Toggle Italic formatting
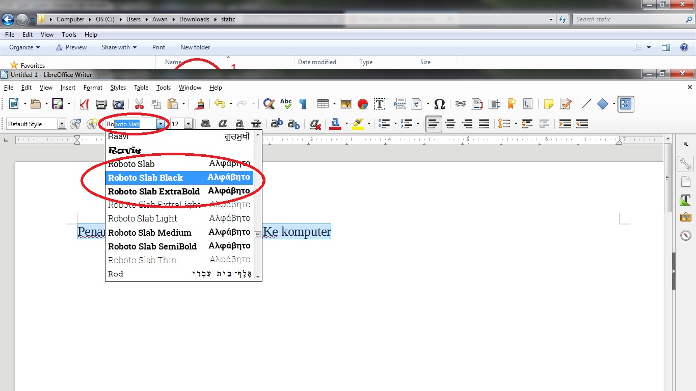 click(223, 124)
